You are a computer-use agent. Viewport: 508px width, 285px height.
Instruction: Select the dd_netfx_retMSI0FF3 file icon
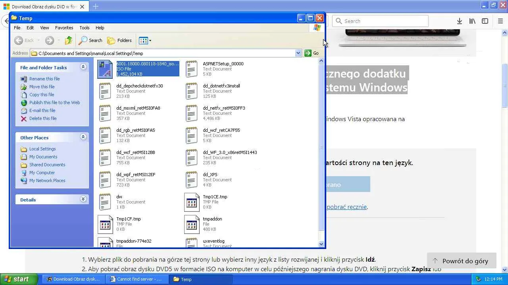pyautogui.click(x=192, y=113)
